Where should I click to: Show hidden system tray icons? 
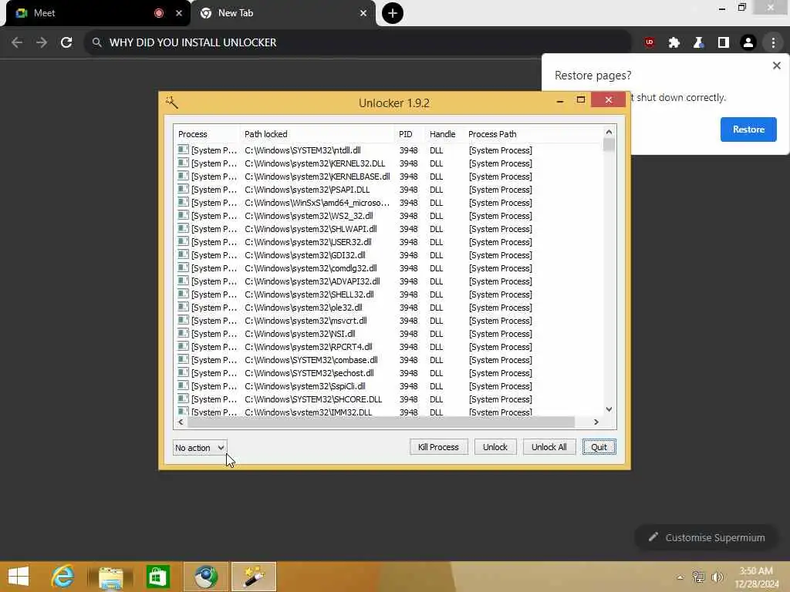coord(680,577)
